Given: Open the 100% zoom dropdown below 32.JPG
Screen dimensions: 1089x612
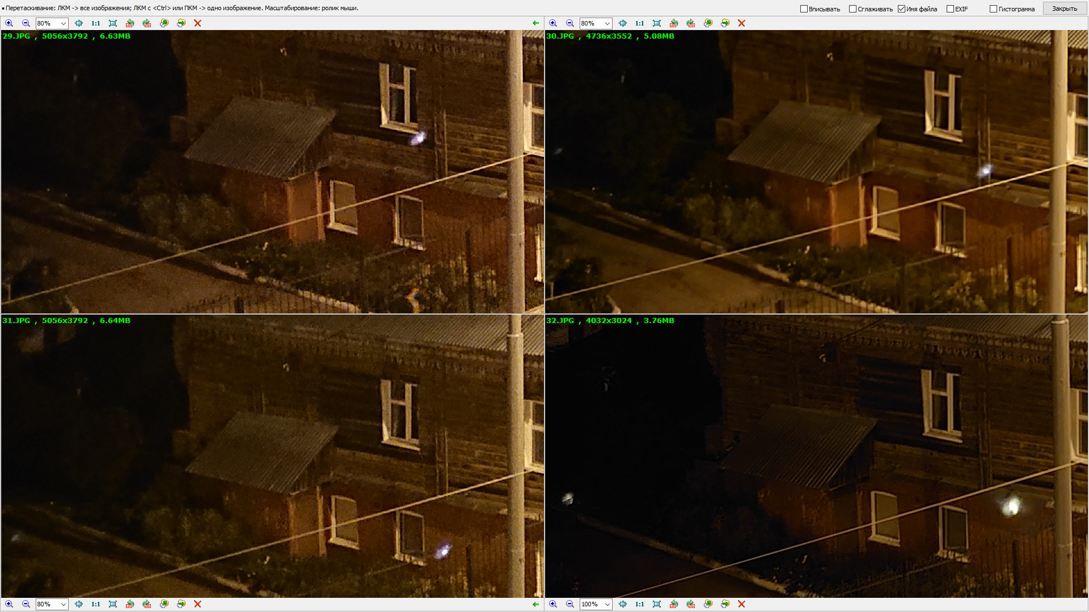Looking at the screenshot, I should pos(607,604).
